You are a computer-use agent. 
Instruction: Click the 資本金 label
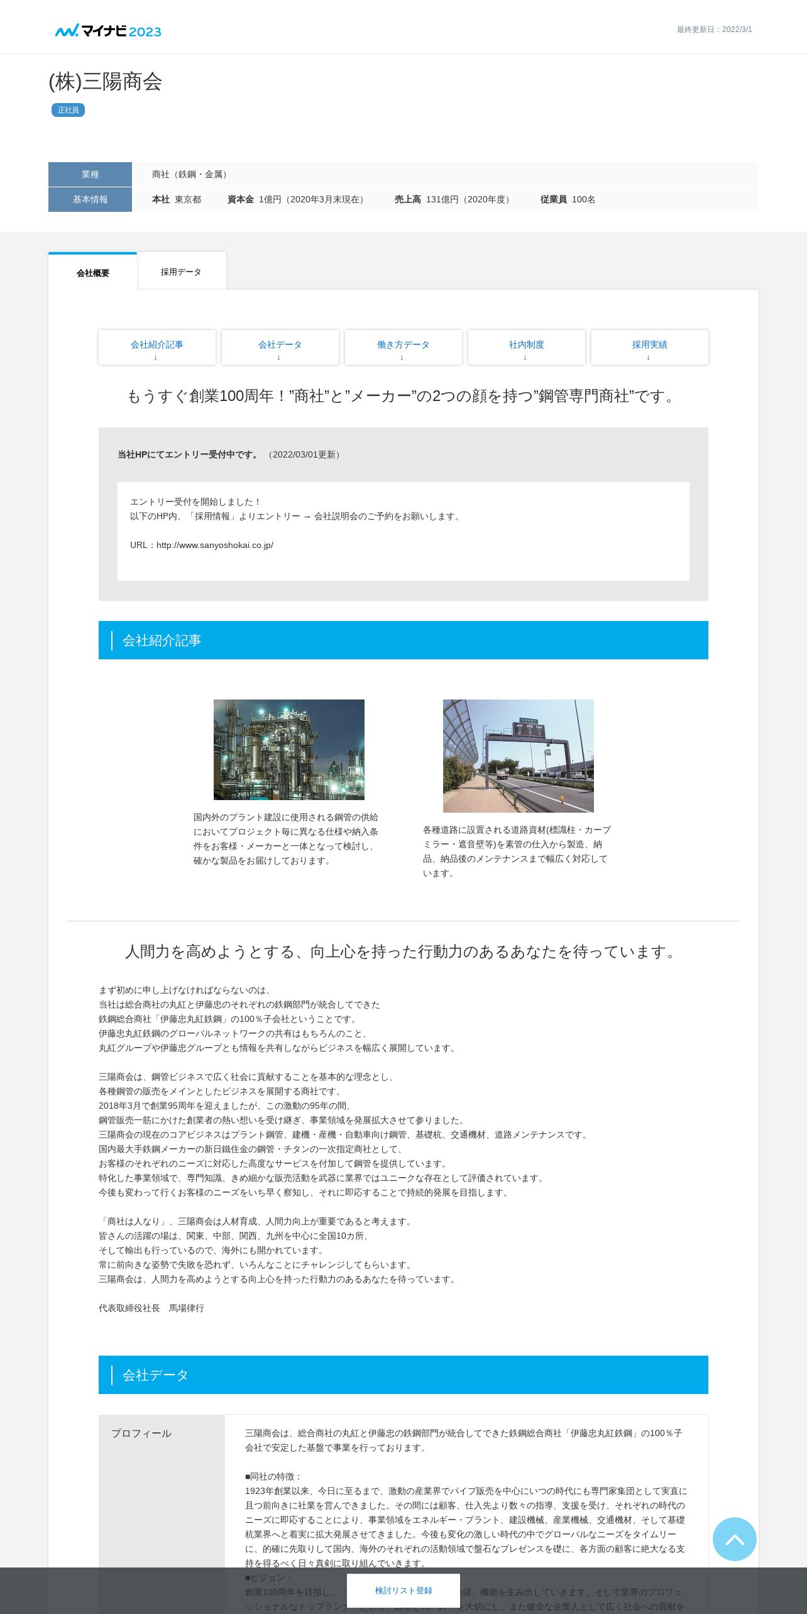point(240,199)
